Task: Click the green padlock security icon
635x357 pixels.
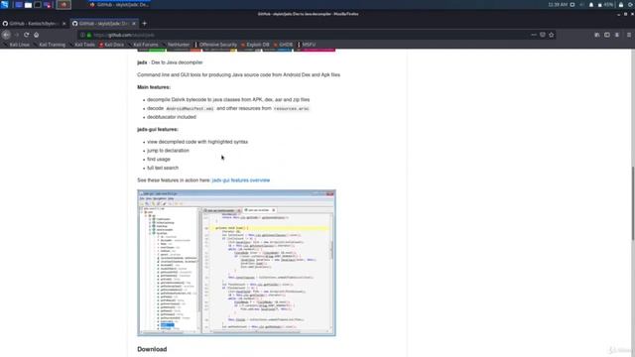Action: (x=89, y=36)
